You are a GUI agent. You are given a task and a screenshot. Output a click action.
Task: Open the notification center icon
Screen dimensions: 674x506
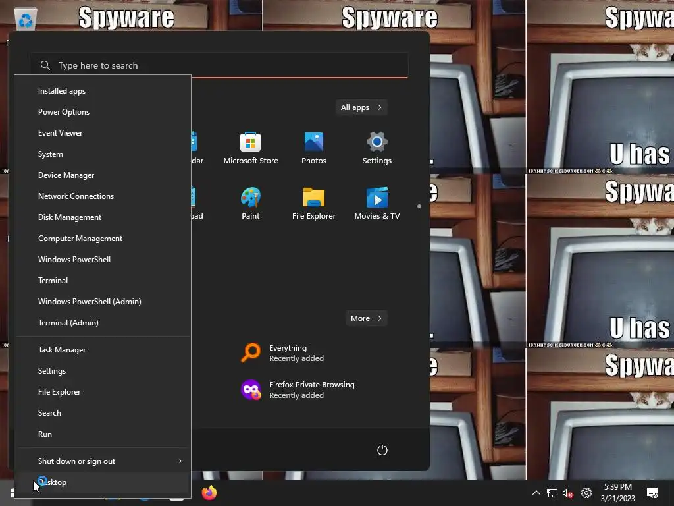[x=652, y=493]
